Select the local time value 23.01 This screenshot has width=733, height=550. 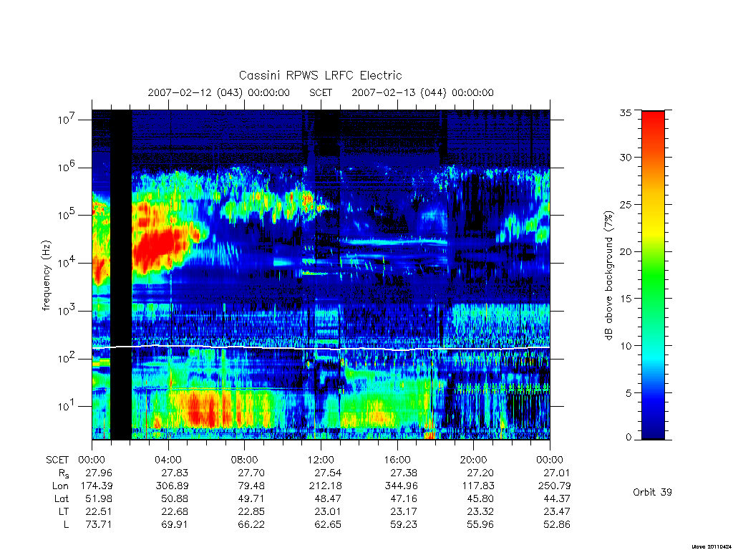point(328,511)
